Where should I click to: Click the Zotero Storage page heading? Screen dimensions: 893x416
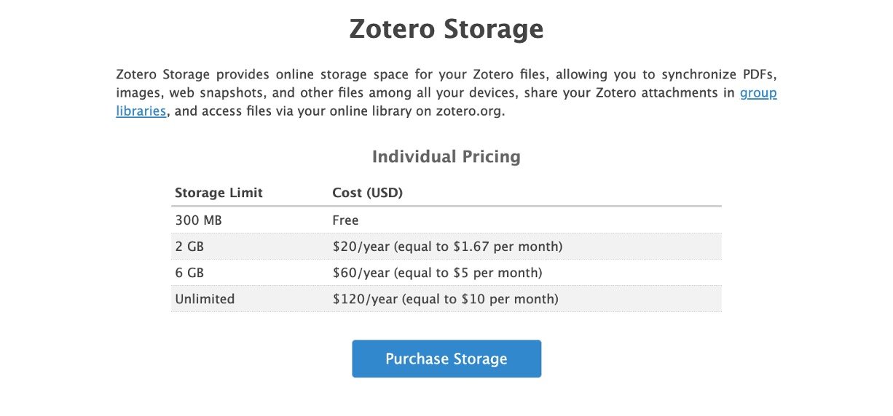[446, 29]
